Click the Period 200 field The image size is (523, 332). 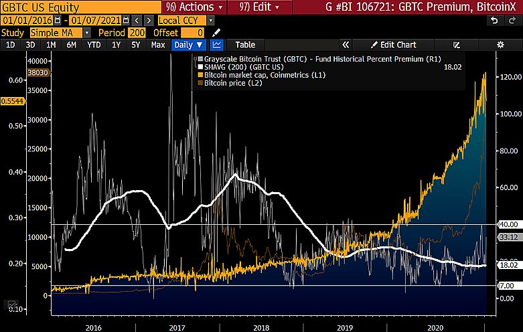click(137, 33)
